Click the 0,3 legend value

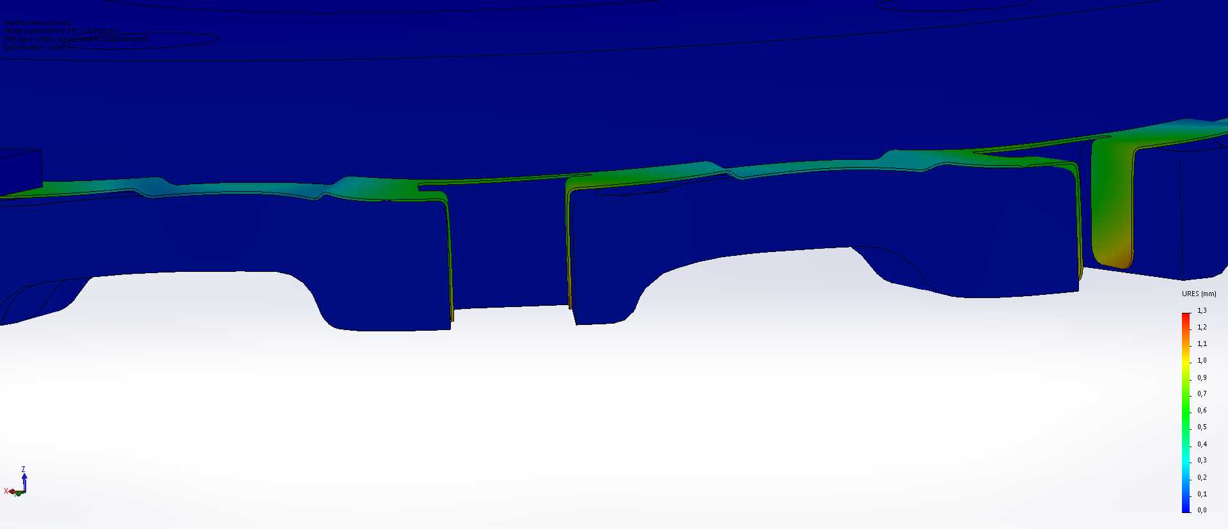point(1202,461)
